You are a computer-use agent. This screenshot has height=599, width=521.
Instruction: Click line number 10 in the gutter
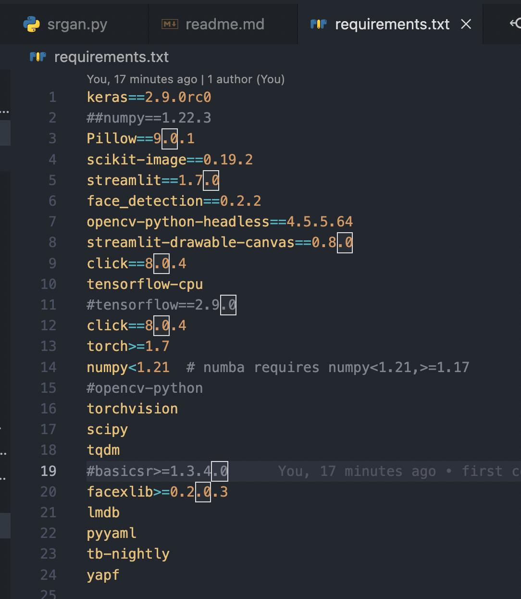click(49, 284)
